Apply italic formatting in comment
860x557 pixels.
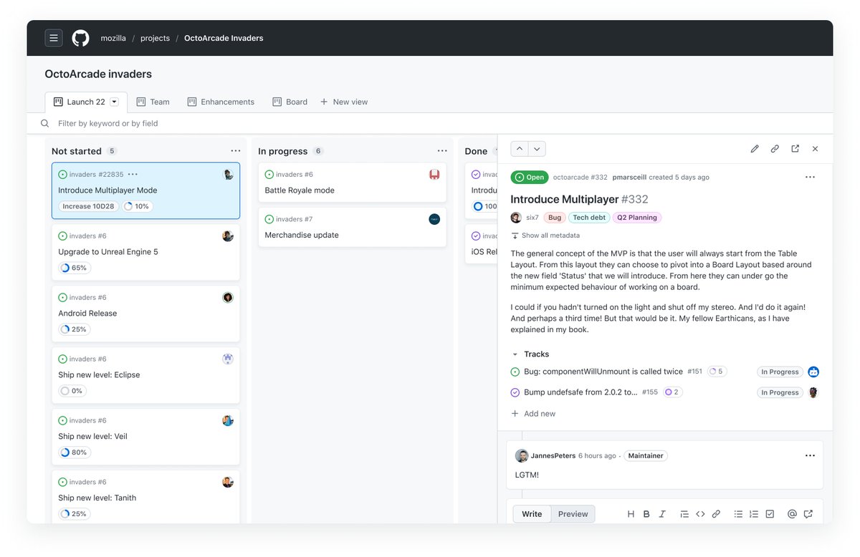click(662, 514)
